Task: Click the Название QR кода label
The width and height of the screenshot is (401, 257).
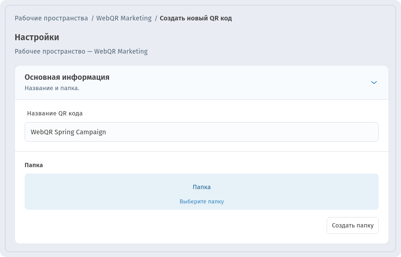Action: point(55,114)
